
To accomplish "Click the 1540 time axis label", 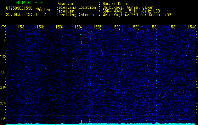I will (x=192, y=27).
